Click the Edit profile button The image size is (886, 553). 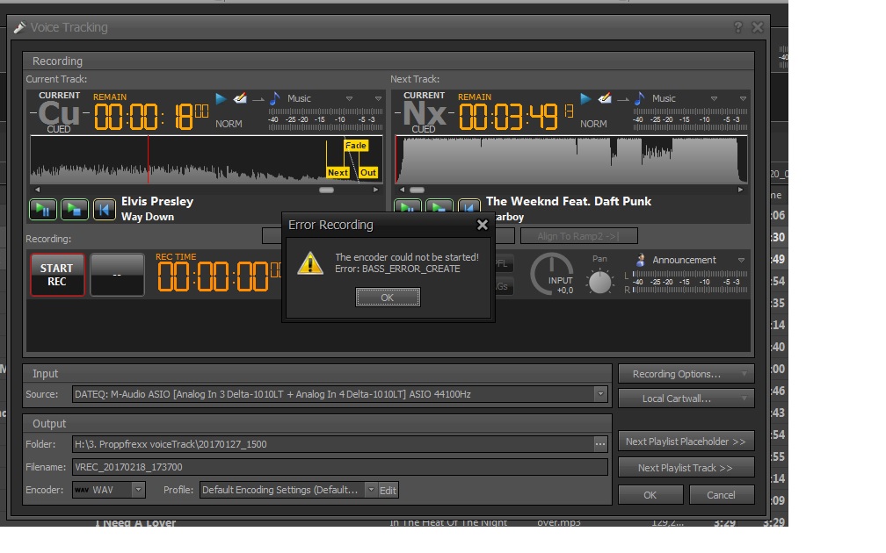[x=388, y=491]
